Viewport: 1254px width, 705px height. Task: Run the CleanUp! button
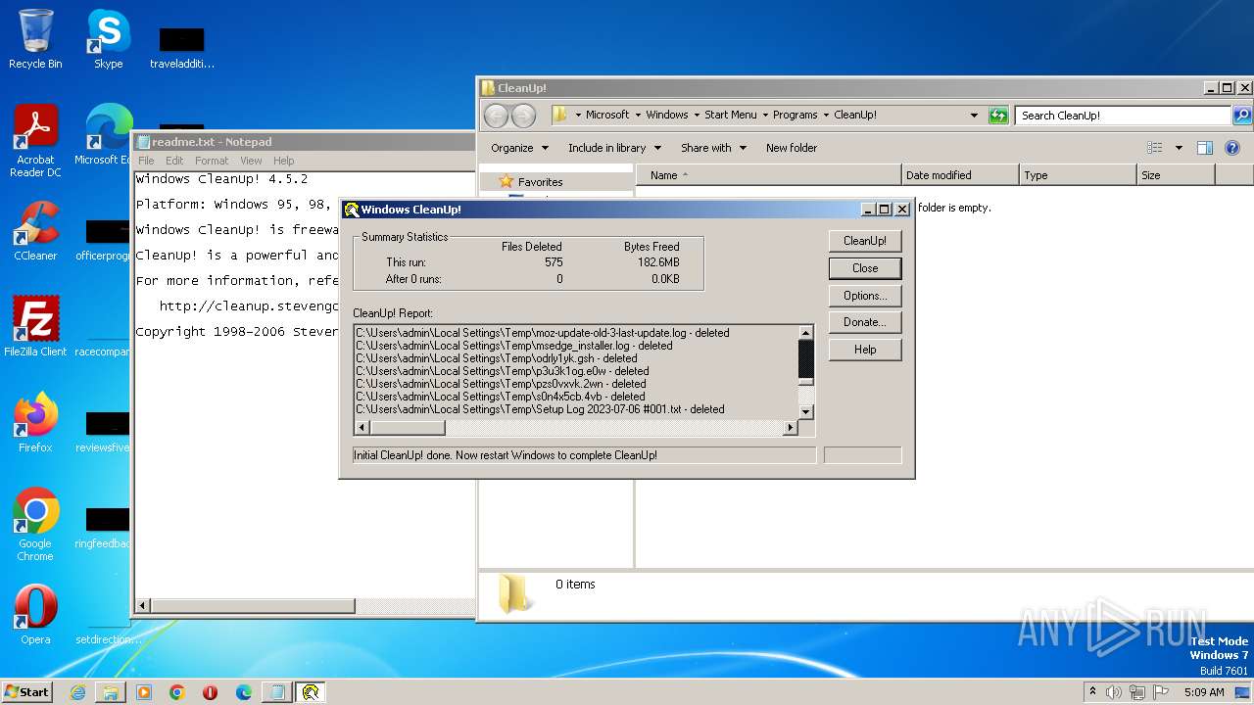click(x=865, y=241)
